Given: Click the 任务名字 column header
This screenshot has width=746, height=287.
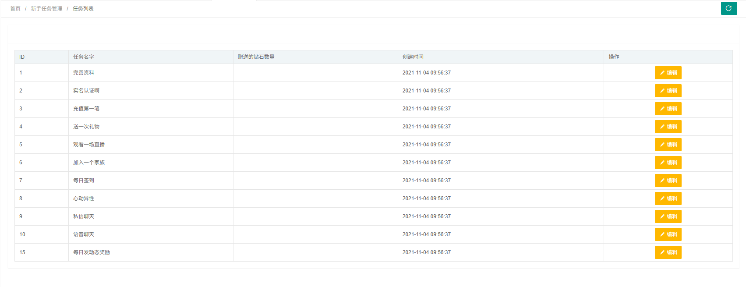Looking at the screenshot, I should pos(84,57).
